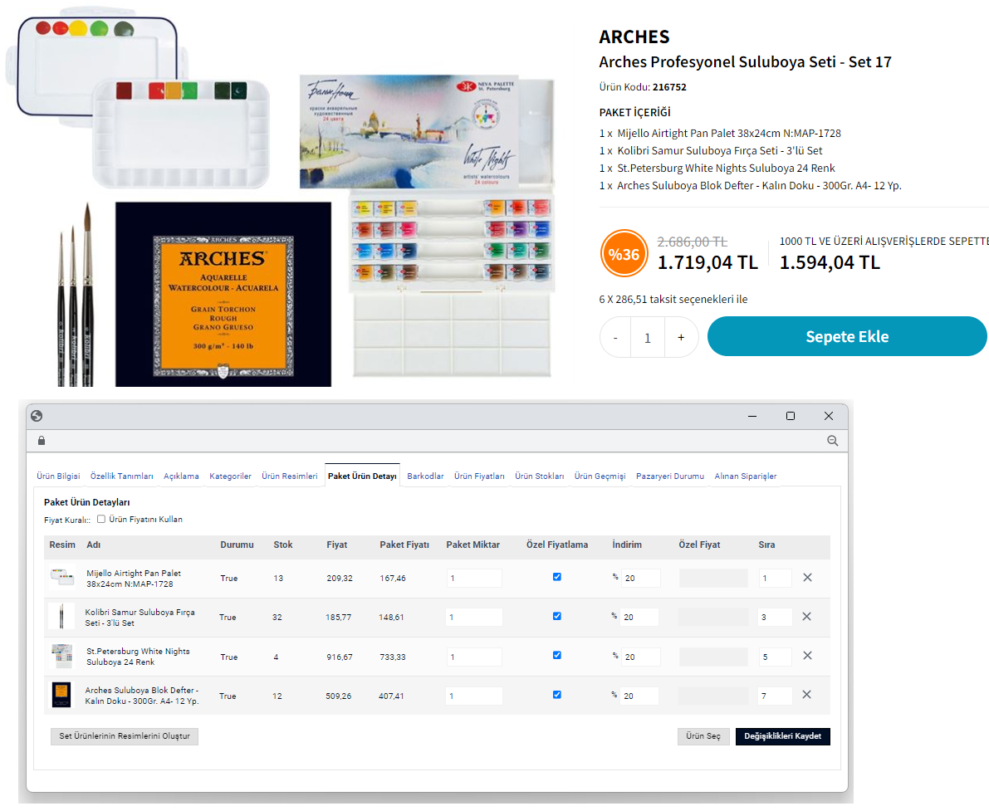
Task: Click İndirim field for Kolibri Fırça
Action: click(639, 617)
